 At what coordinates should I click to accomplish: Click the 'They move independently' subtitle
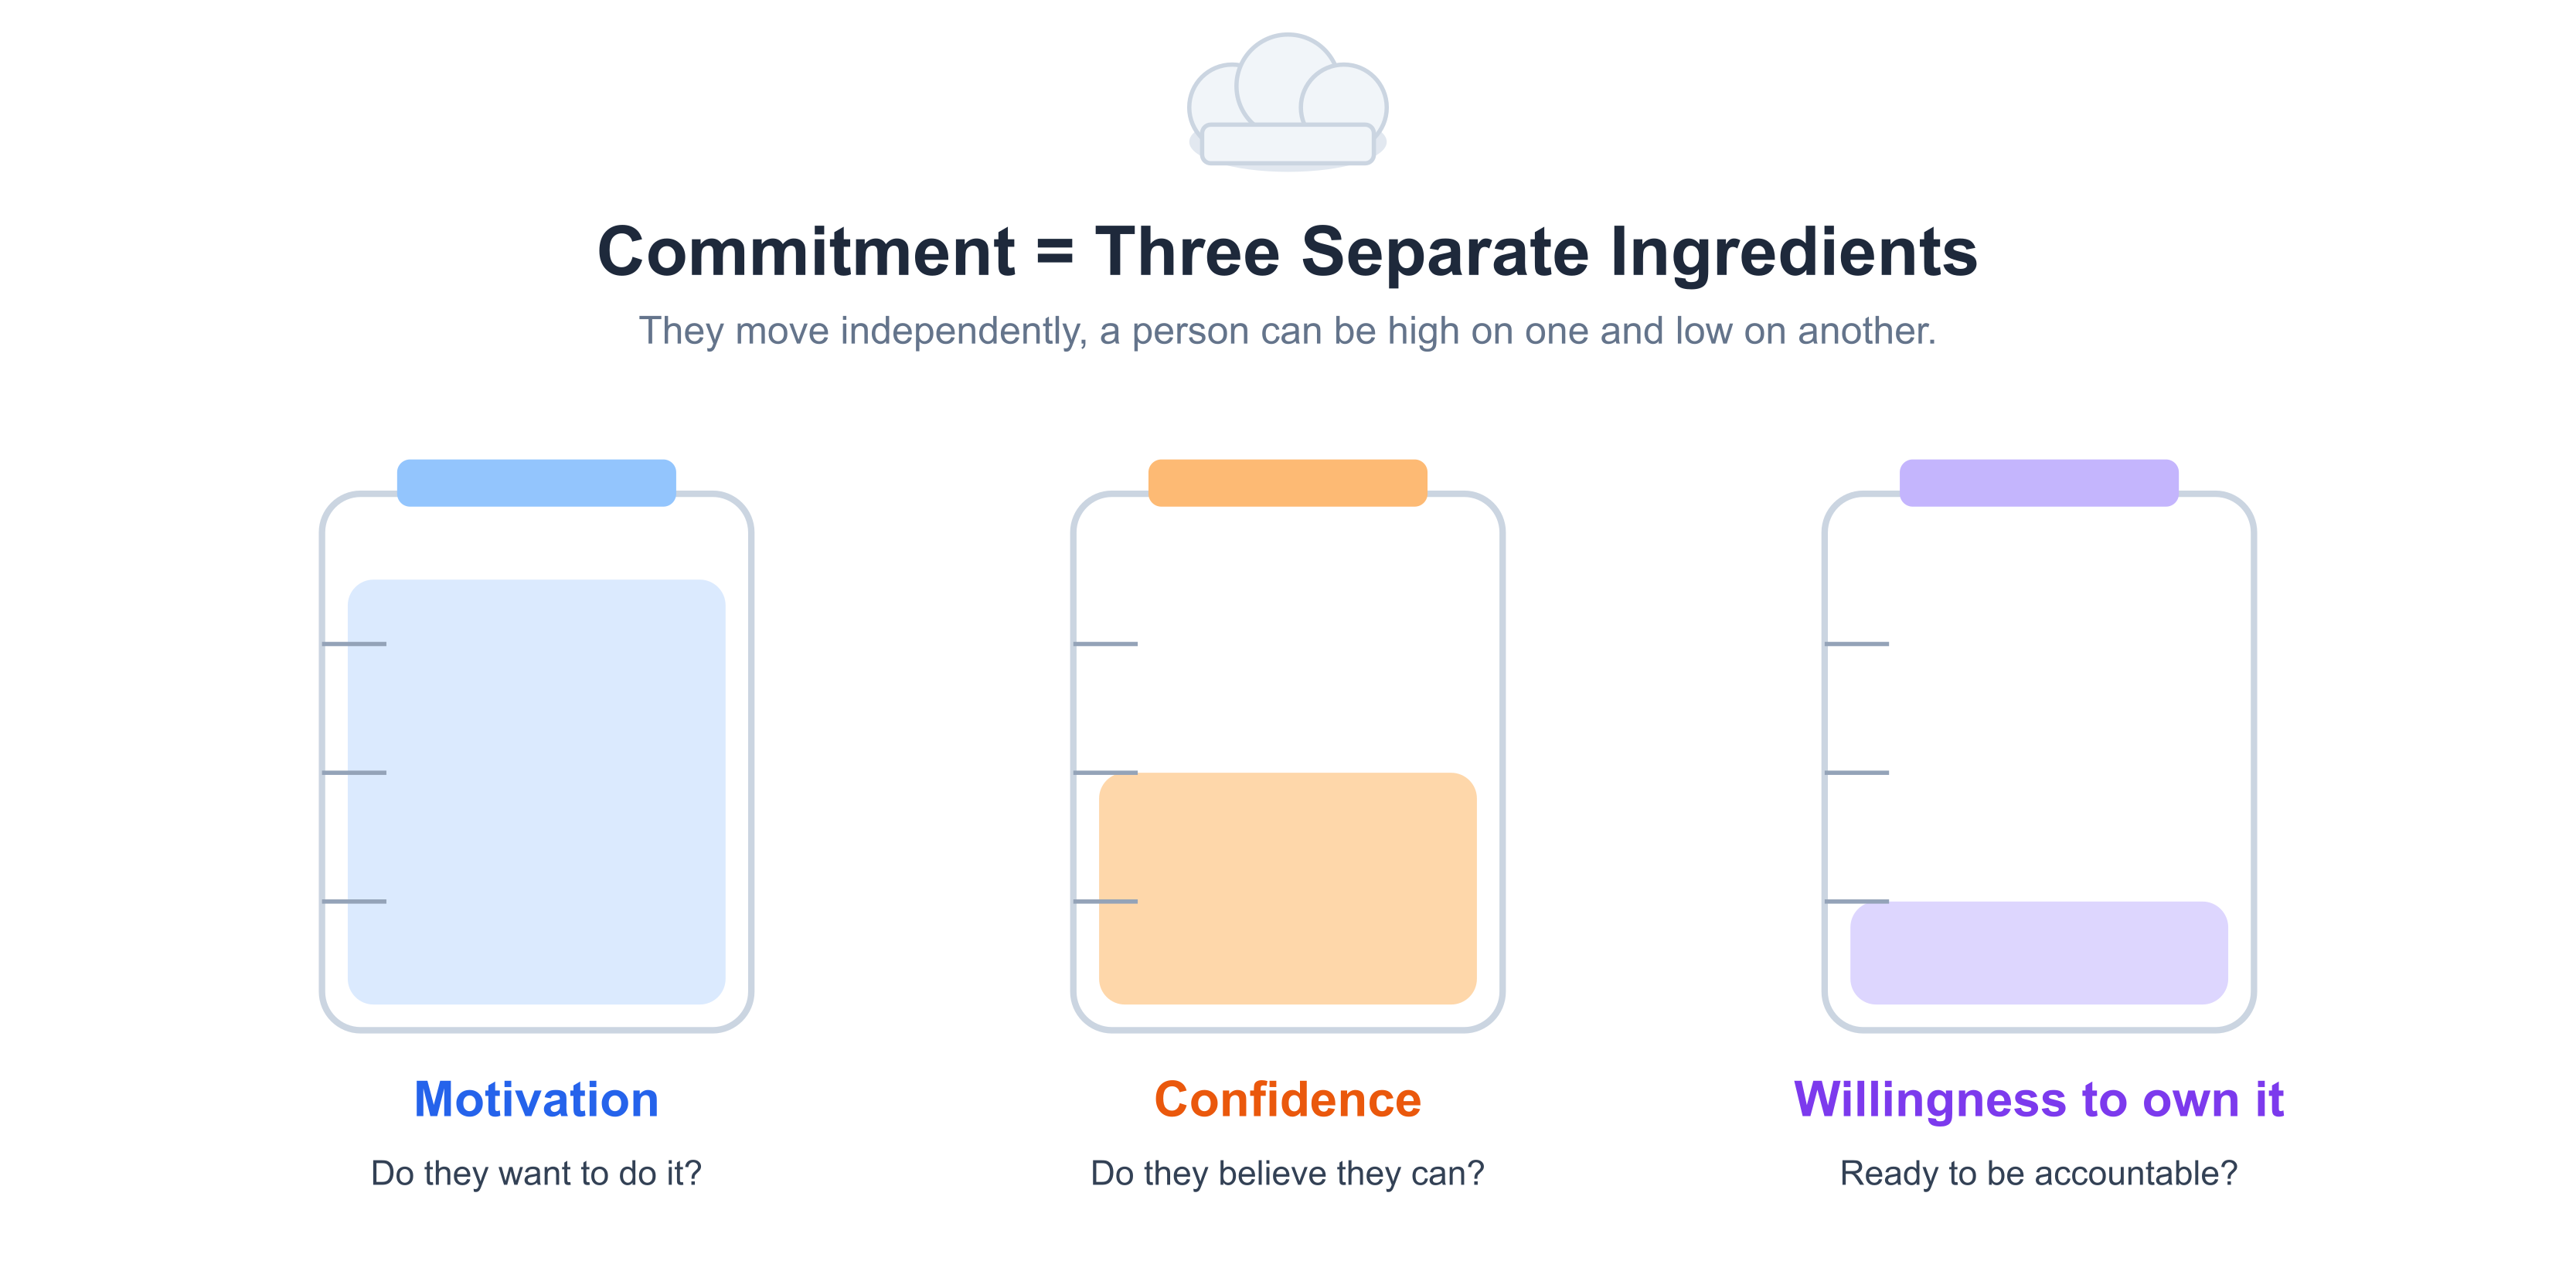(1287, 331)
